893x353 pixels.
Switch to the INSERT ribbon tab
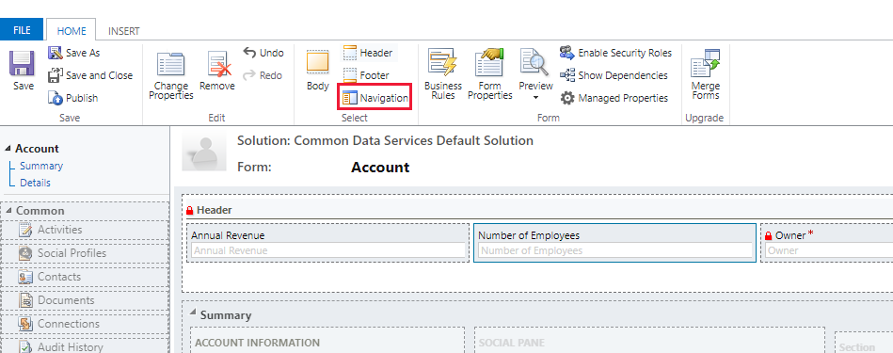click(x=123, y=31)
